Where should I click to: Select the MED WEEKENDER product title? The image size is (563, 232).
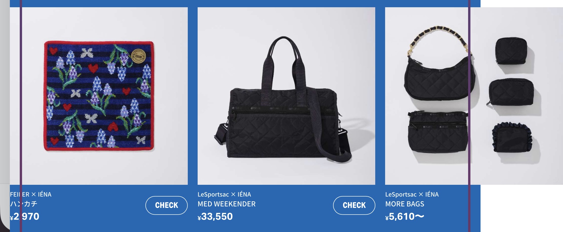227,204
